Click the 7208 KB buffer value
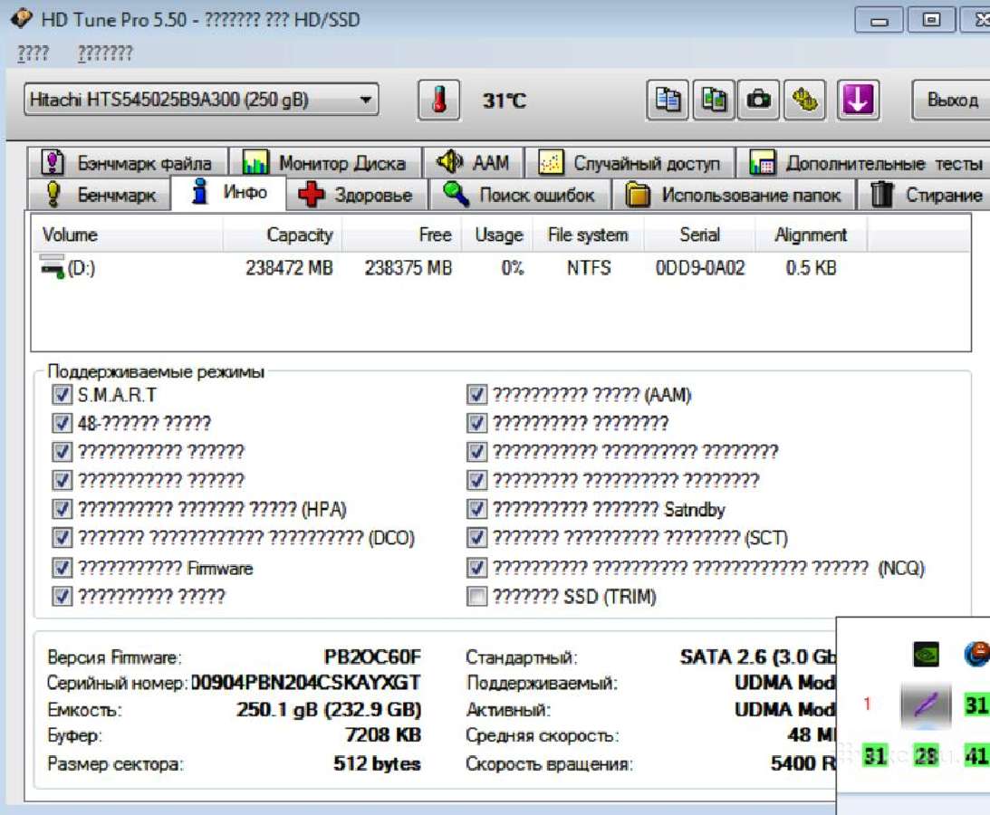 click(383, 734)
